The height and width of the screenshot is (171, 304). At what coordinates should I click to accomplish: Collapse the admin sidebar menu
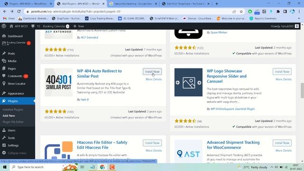pyautogui.click(x=17, y=153)
